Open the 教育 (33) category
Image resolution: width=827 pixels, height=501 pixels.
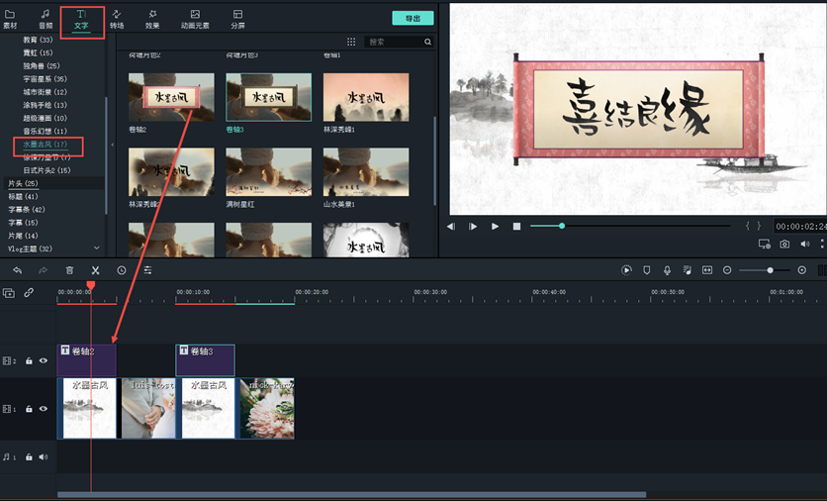tap(38, 40)
